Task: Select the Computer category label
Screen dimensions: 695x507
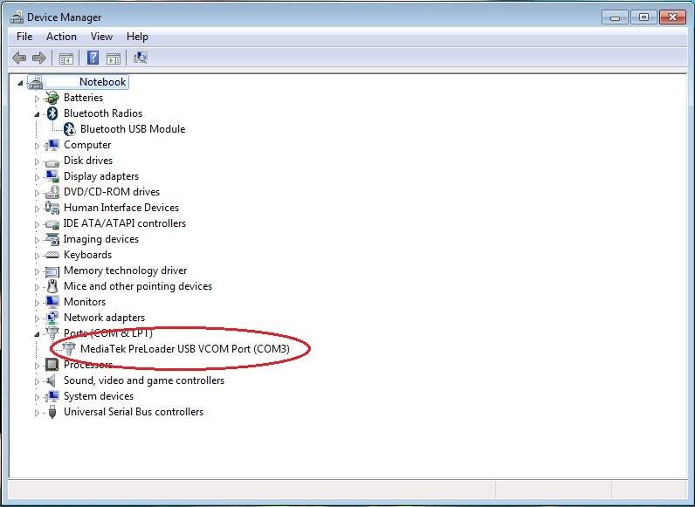Action: (87, 145)
